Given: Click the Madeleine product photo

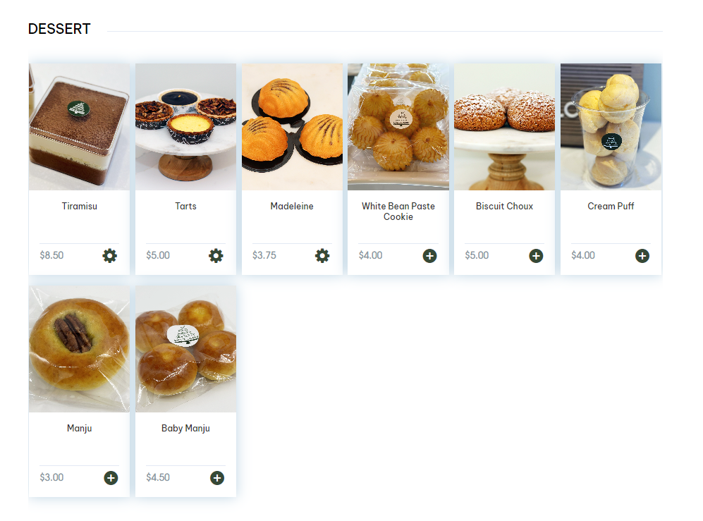Looking at the screenshot, I should [292, 127].
